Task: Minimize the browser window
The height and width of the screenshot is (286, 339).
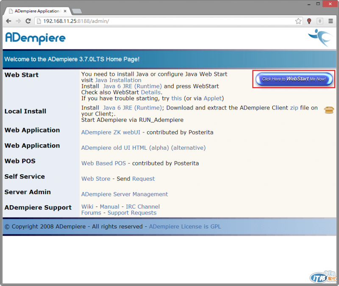Action: 309,4
